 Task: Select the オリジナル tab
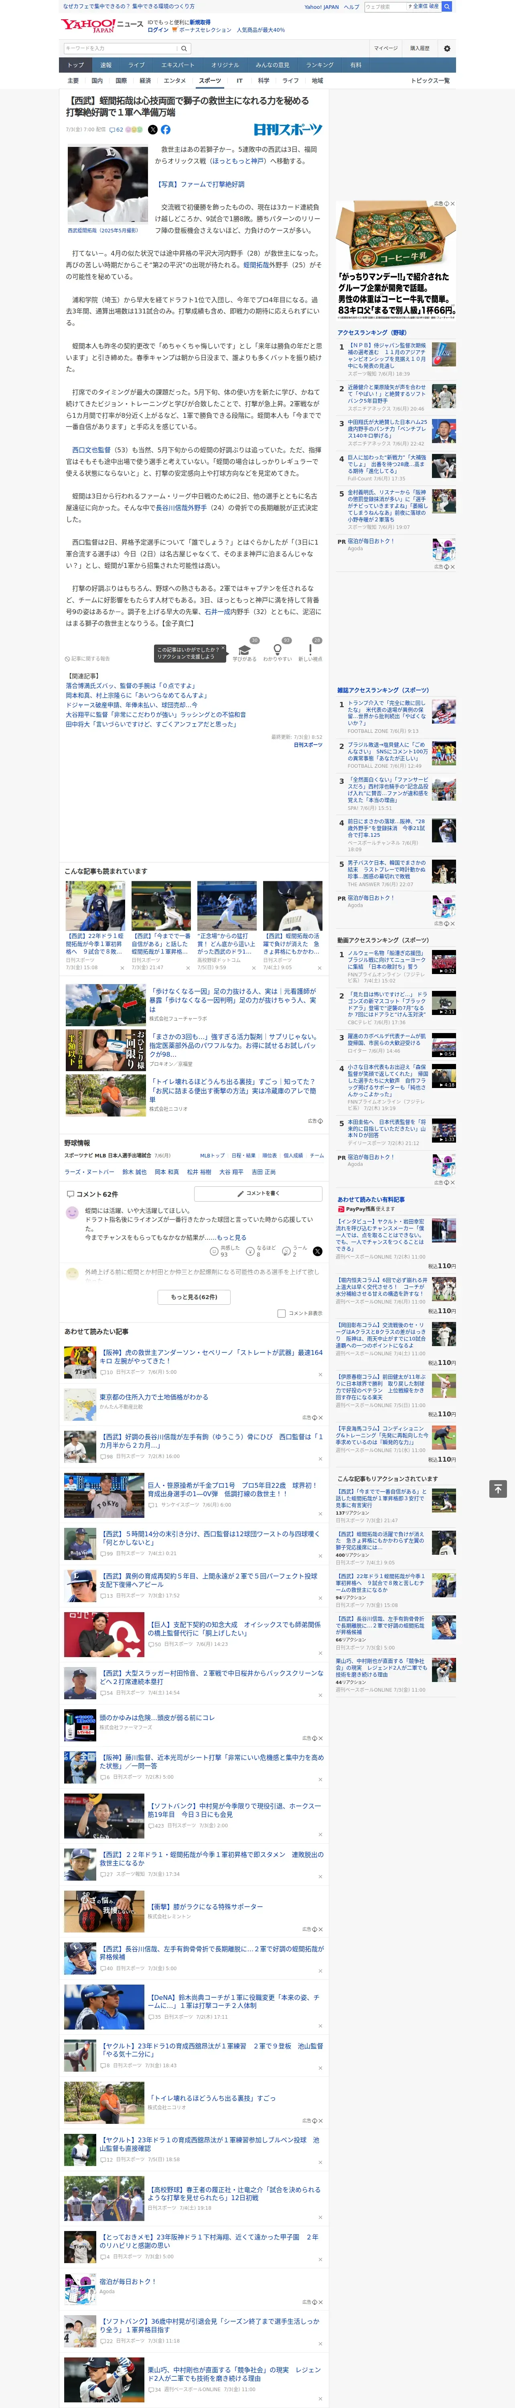pyautogui.click(x=225, y=65)
